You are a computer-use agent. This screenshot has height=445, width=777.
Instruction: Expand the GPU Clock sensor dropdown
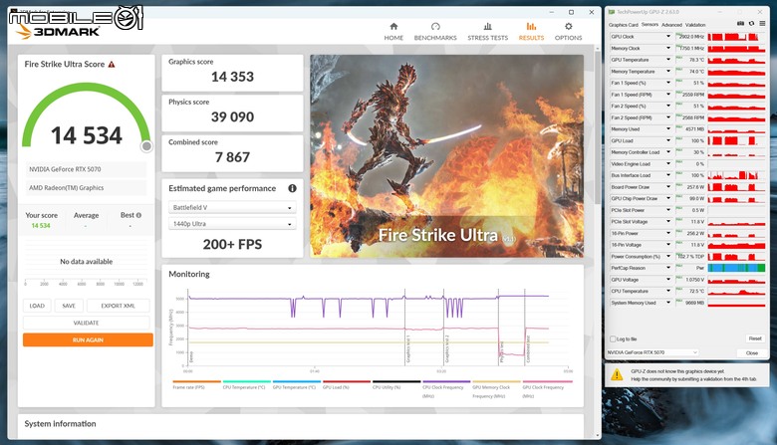668,37
